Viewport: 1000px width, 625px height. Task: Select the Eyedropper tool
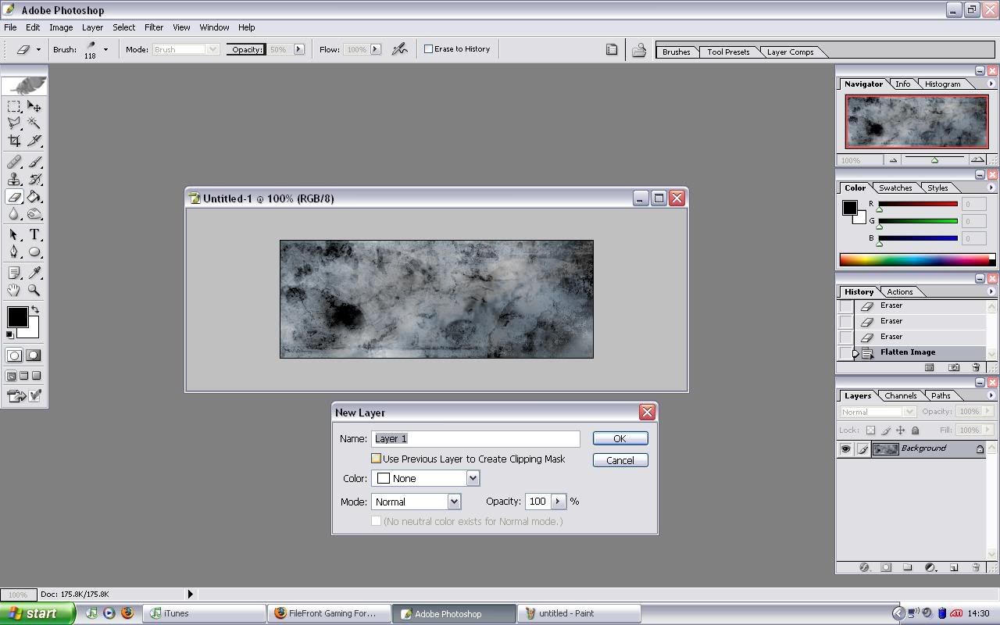(34, 273)
